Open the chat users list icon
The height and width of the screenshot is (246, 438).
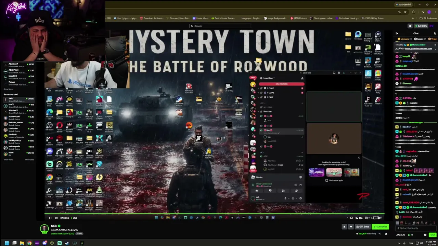435,33
